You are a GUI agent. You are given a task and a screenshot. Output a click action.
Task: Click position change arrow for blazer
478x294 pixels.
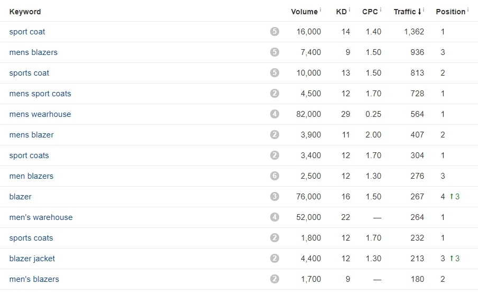(452, 196)
